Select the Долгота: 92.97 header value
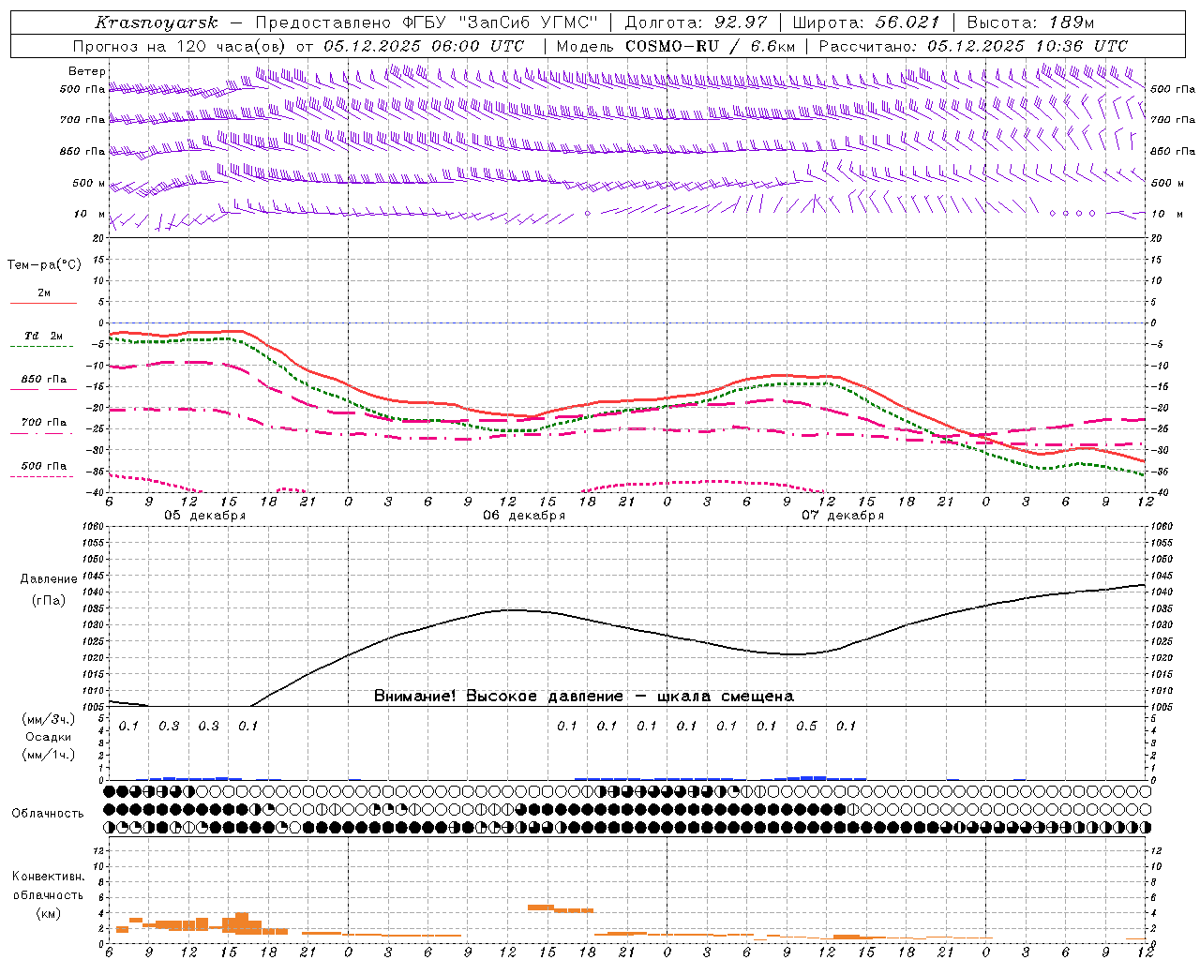 pyautogui.click(x=696, y=22)
